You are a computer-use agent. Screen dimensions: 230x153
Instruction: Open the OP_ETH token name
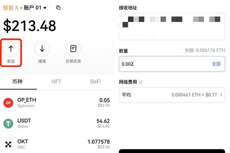[27, 100]
